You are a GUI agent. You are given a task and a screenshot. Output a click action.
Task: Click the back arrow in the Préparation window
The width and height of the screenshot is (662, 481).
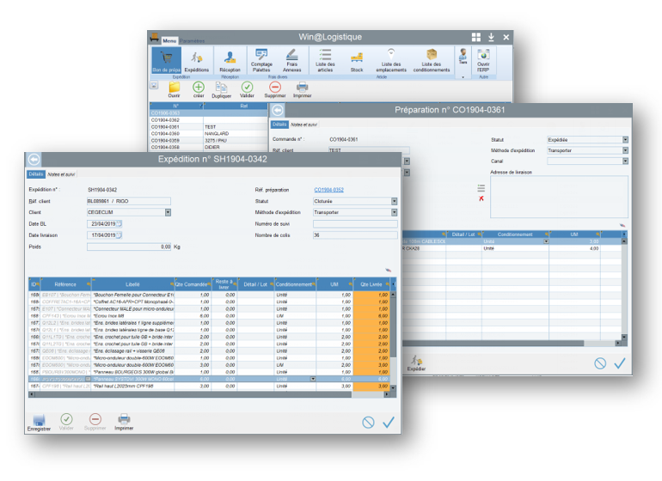pos(278,110)
